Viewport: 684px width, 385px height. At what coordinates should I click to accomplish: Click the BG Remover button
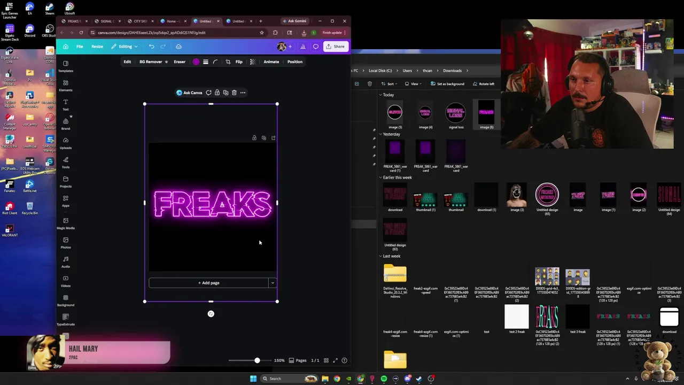[153, 61]
